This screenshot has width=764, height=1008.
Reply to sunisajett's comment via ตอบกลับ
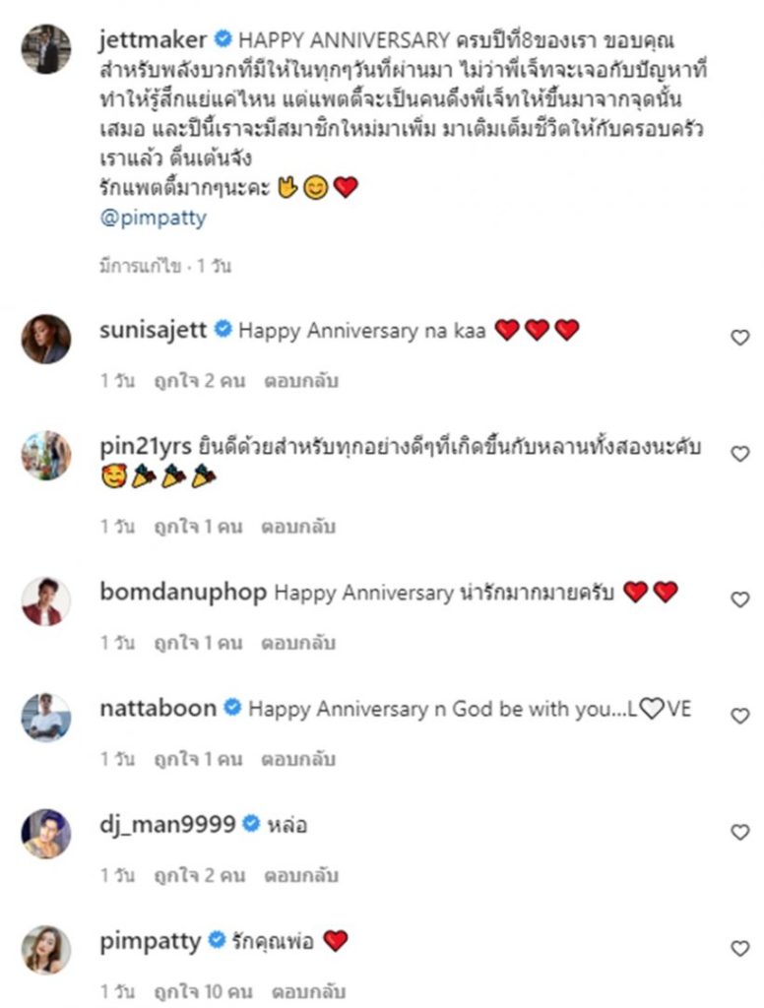pyautogui.click(x=298, y=381)
